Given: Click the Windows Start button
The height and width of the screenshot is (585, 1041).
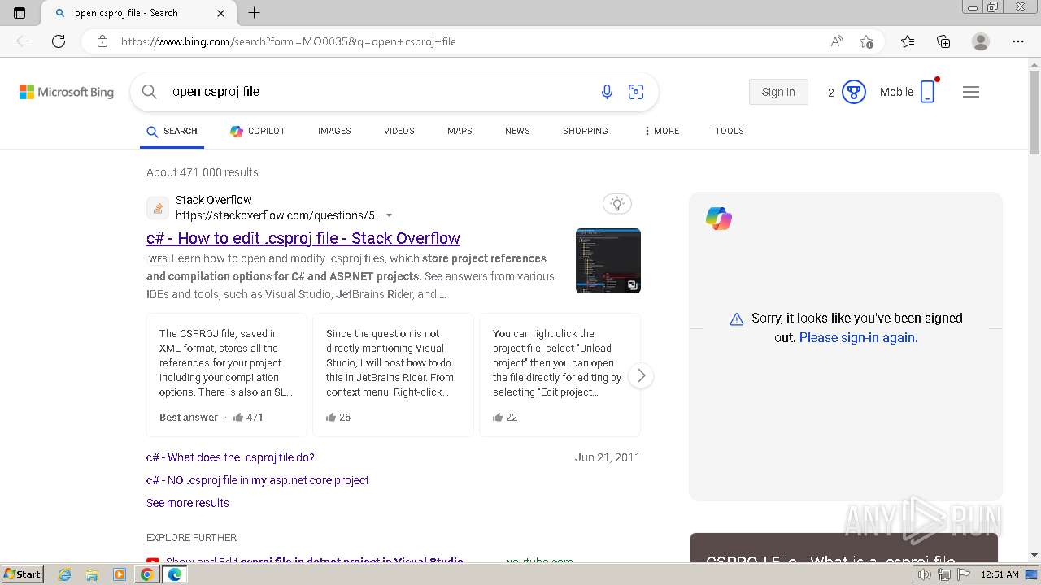Looking at the screenshot, I should (x=23, y=574).
